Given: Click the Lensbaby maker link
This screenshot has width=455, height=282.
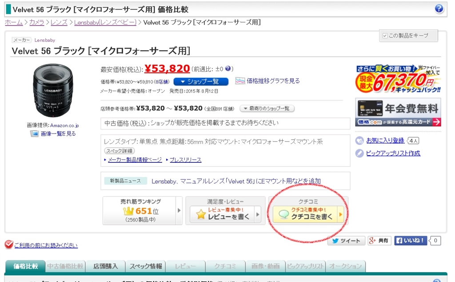Looking at the screenshot, I should coord(45,40).
